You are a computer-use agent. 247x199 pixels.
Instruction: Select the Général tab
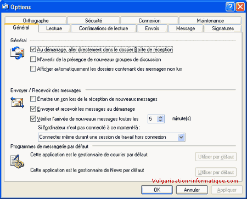pyautogui.click(x=21, y=27)
